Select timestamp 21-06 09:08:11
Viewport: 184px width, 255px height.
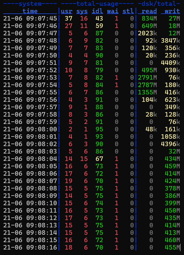pos(30,210)
